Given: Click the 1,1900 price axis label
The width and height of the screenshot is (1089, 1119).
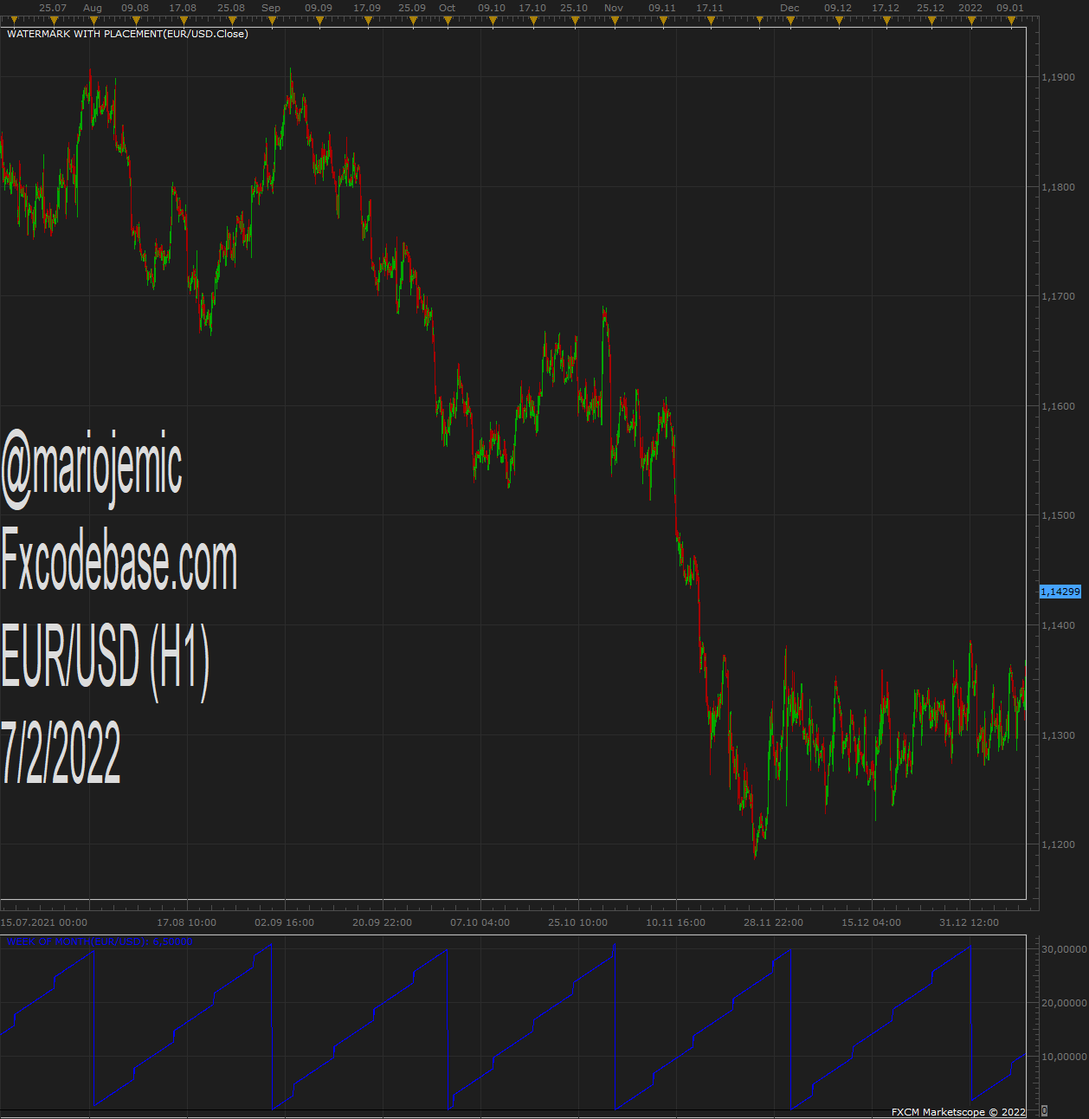Looking at the screenshot, I should point(1058,77).
